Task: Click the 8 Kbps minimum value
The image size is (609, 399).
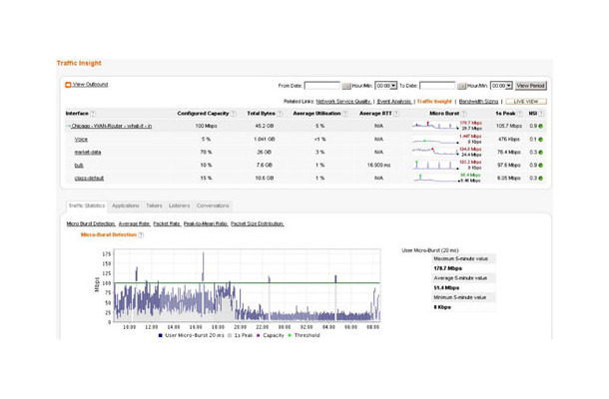Action: pyautogui.click(x=442, y=307)
